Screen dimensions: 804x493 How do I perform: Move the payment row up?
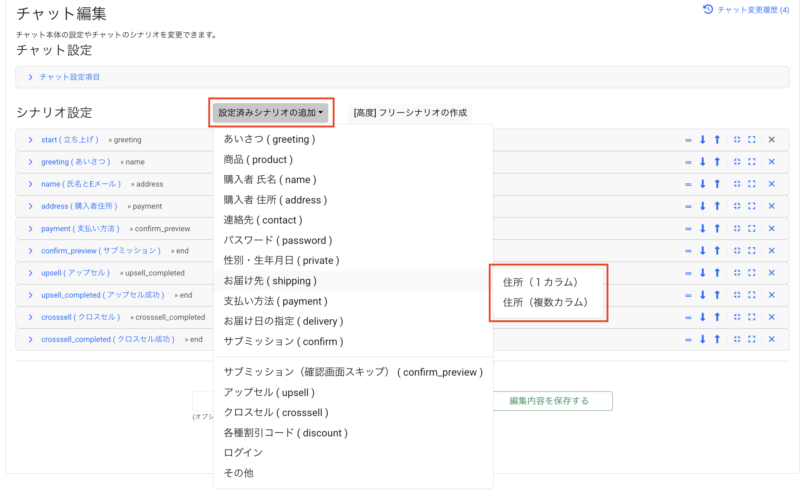(x=717, y=228)
